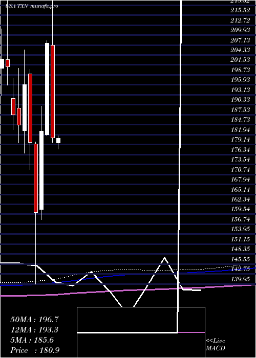Click the tallest white candle topping near 207

pos(47,89)
